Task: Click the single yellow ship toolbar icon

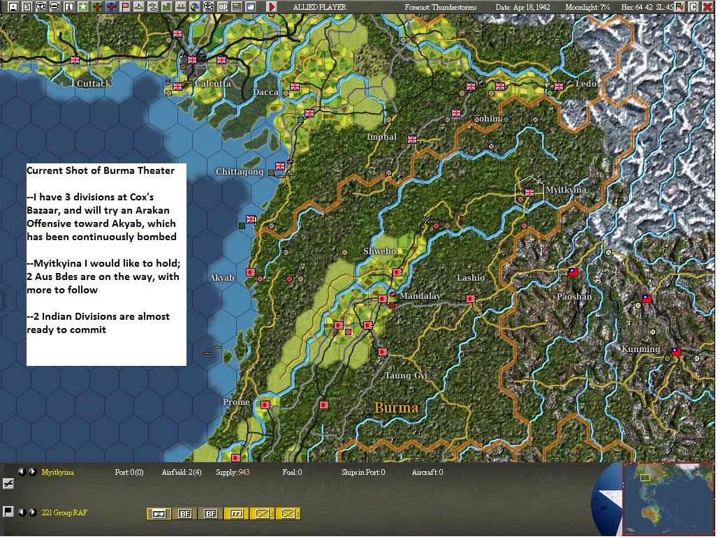Action: click(x=139, y=7)
